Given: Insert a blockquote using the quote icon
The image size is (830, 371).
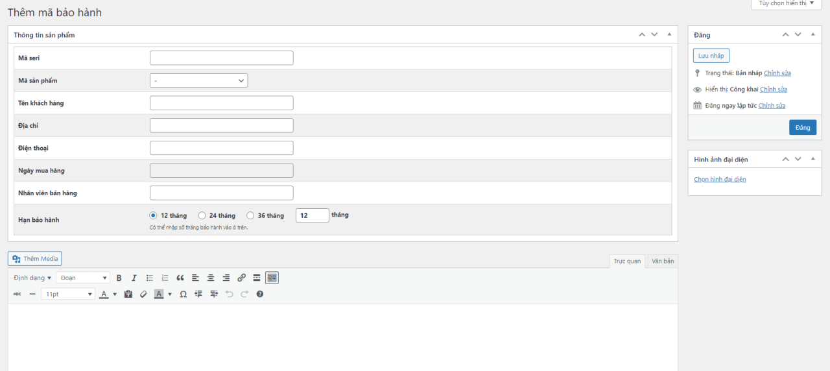Looking at the screenshot, I should pos(180,278).
